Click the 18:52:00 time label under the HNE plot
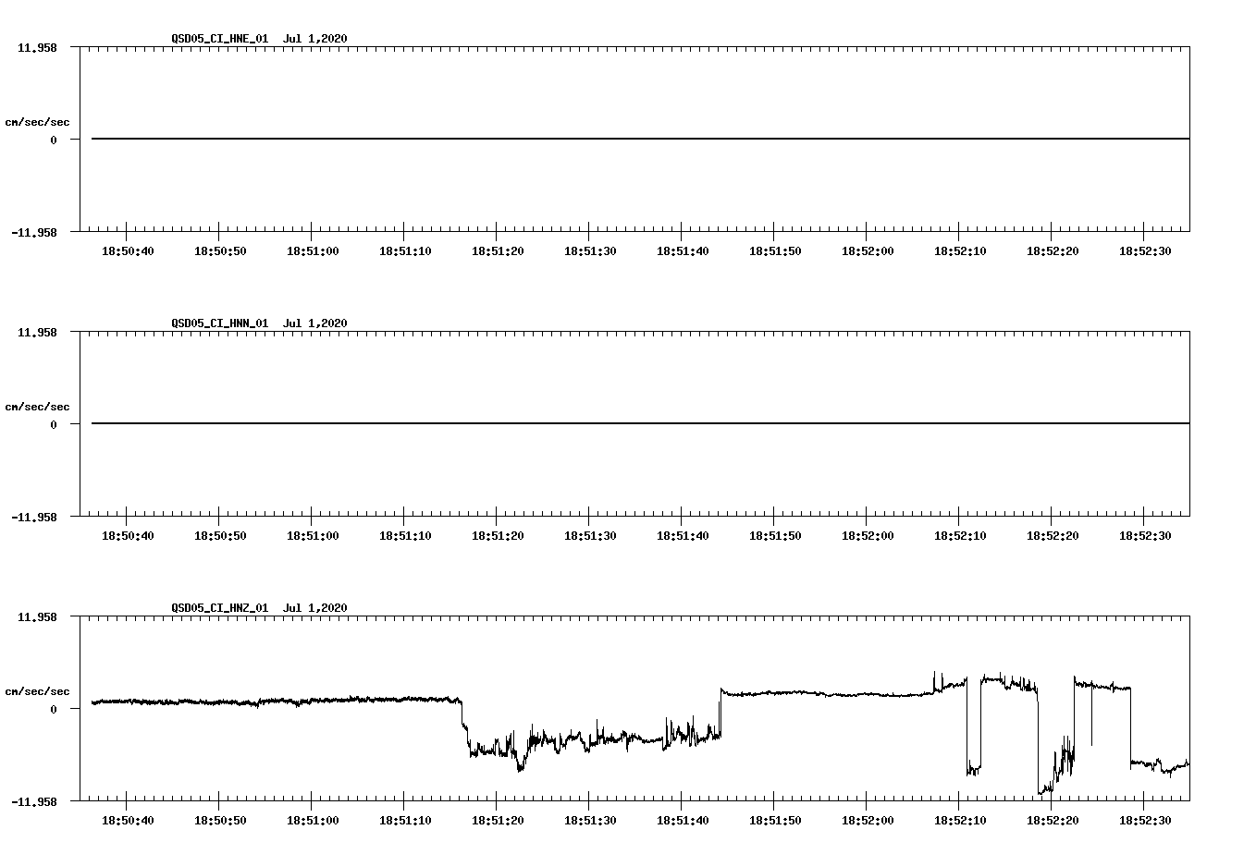The height and width of the screenshot is (854, 1256). [868, 251]
